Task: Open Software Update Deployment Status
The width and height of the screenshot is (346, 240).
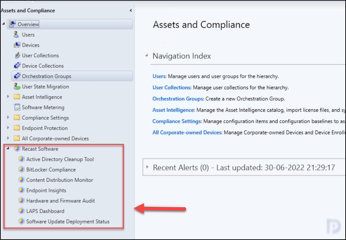Action: pyautogui.click(x=68, y=221)
